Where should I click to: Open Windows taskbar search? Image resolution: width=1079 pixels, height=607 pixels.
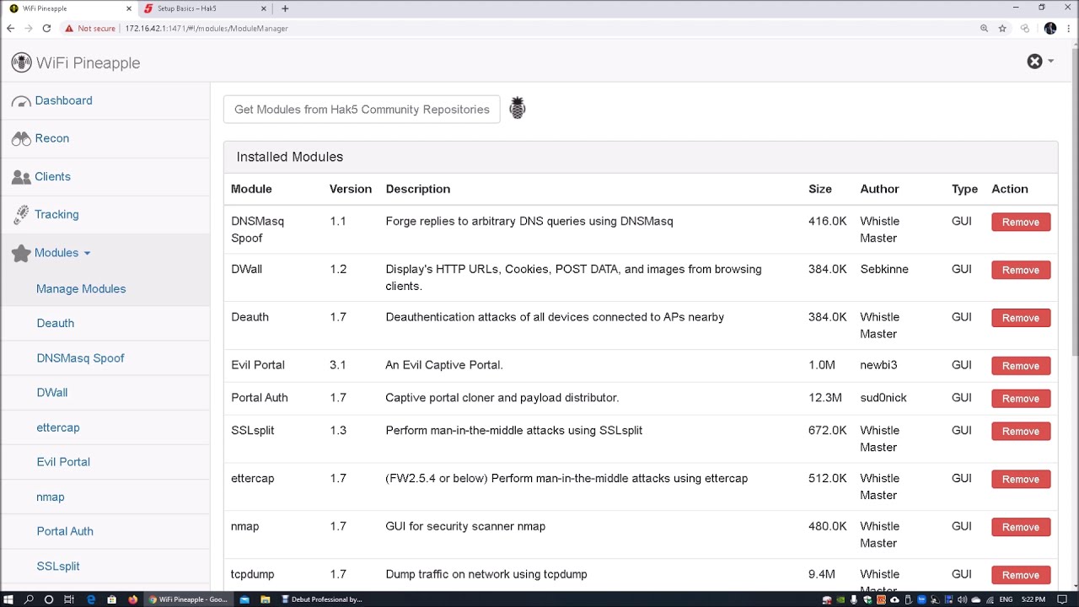click(x=30, y=599)
